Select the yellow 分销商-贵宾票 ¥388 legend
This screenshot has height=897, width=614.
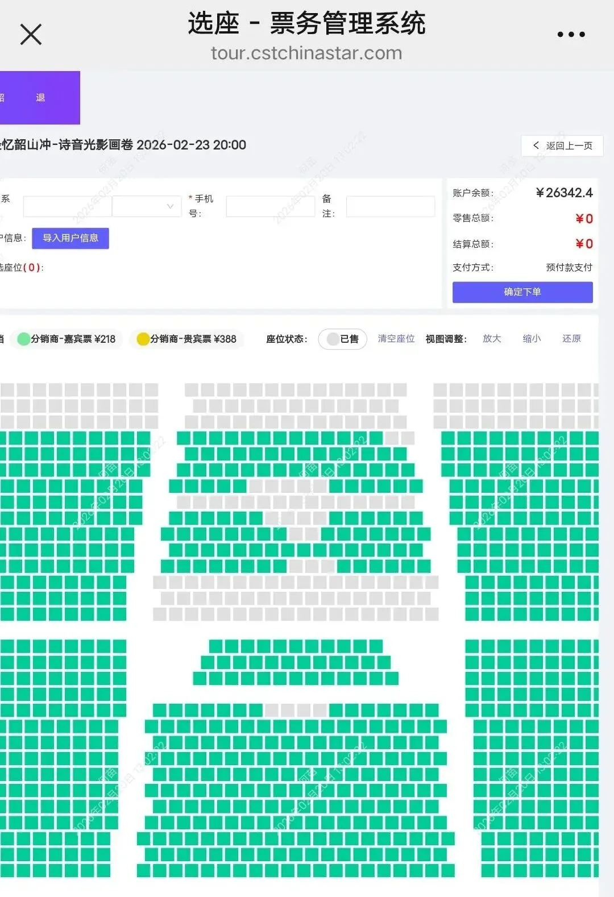(x=187, y=339)
